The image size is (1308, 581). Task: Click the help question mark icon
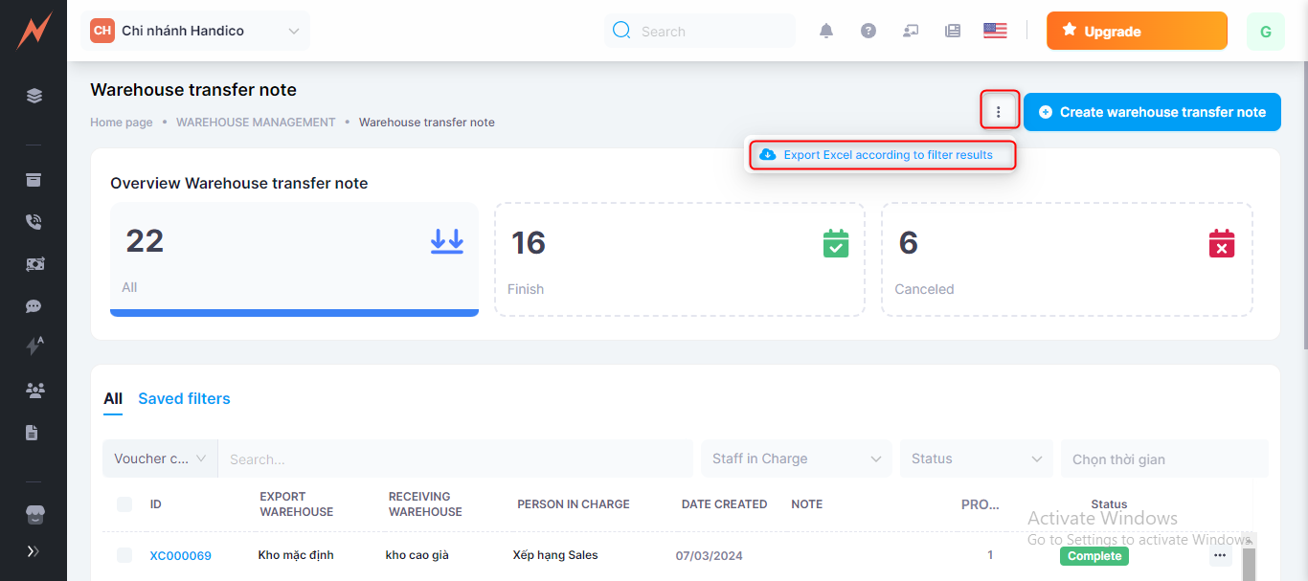click(868, 31)
